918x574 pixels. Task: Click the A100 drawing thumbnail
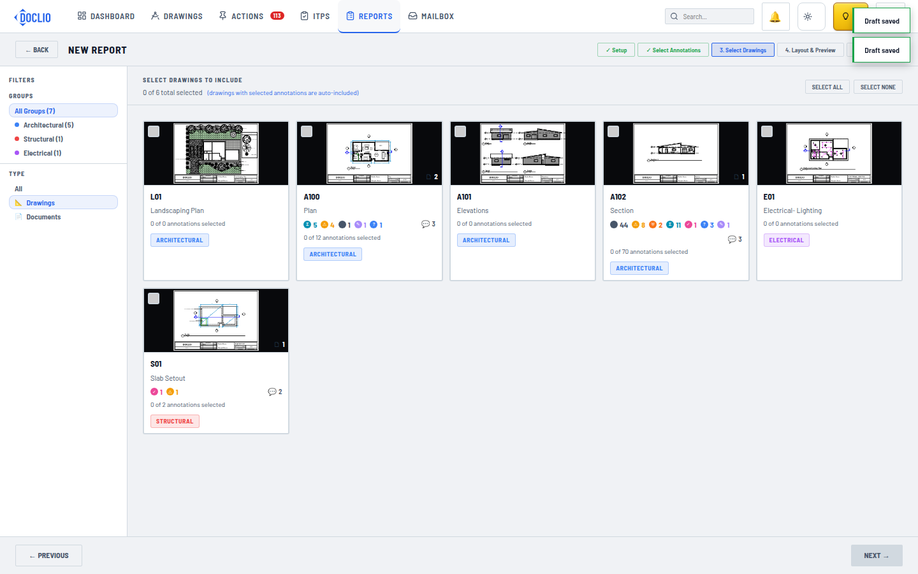369,154
